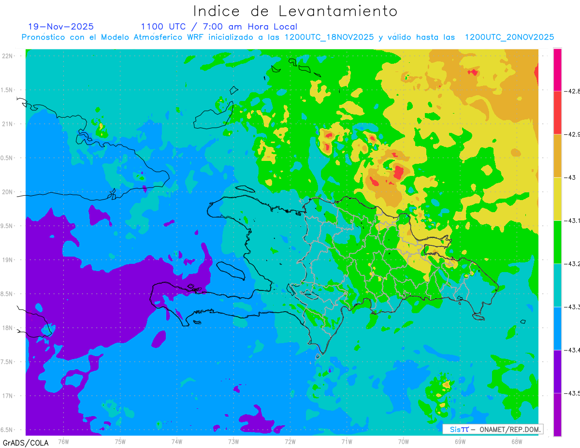Click the '19N' latitude label
Viewport: 580px width, 448px height.
point(8,260)
